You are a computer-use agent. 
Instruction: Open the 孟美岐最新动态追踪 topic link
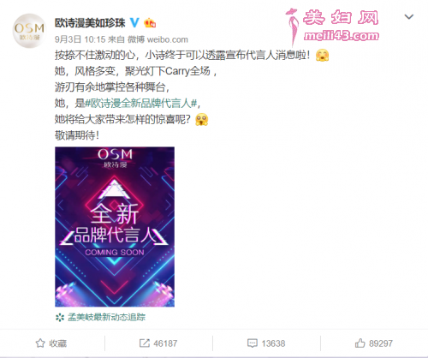click(x=106, y=317)
